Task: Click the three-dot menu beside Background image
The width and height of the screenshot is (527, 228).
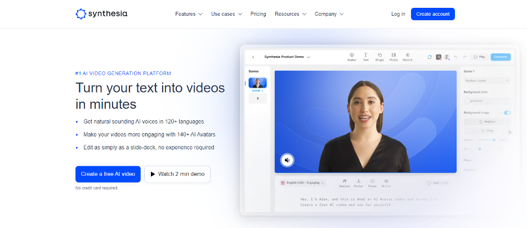Action: (501, 113)
